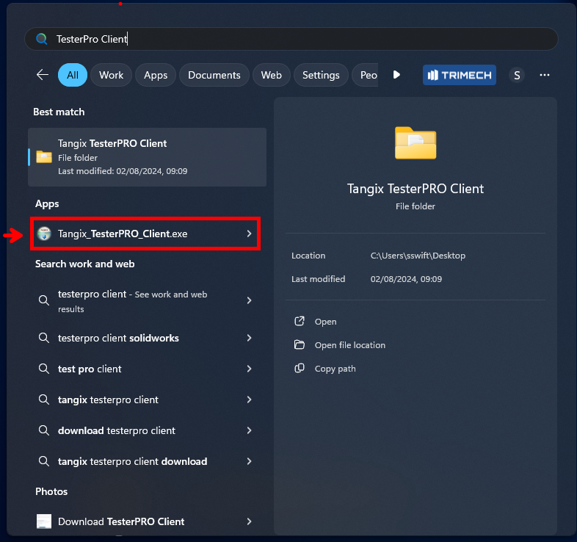Expand arrow next to Download TesterPRO Client photo
Viewport: 577px width, 542px height.
click(x=249, y=521)
